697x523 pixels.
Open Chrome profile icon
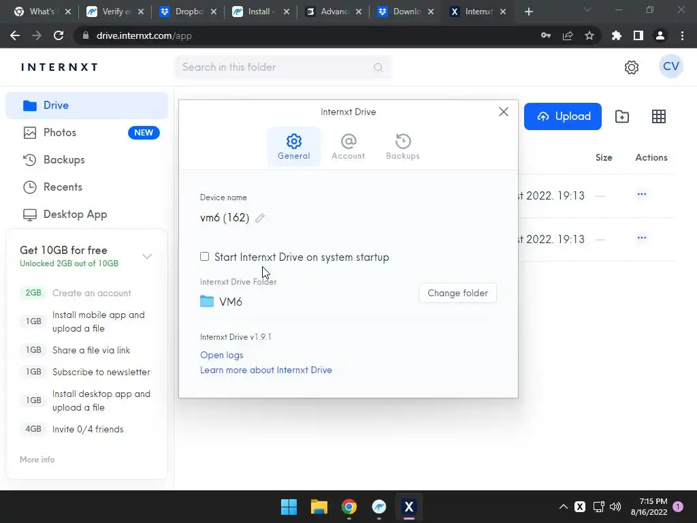tap(660, 35)
